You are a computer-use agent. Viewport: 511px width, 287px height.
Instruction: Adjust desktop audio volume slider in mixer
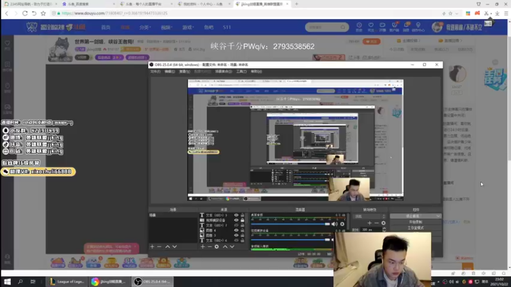[291, 224]
